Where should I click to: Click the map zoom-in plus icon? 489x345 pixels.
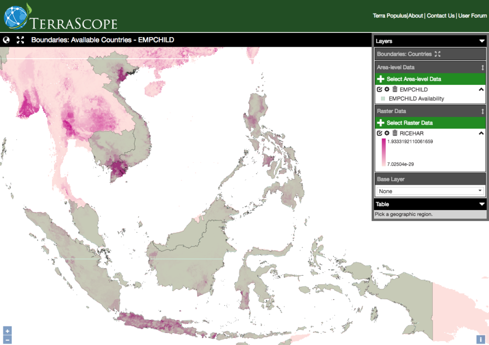point(7,330)
